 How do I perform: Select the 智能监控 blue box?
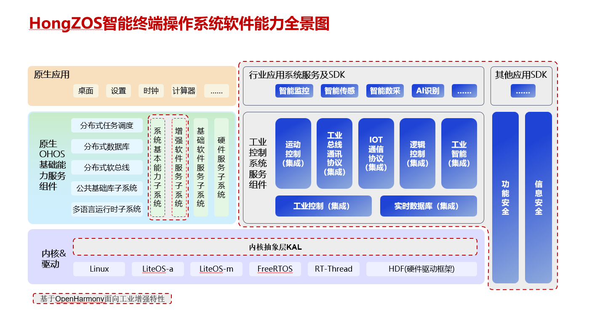(294, 91)
